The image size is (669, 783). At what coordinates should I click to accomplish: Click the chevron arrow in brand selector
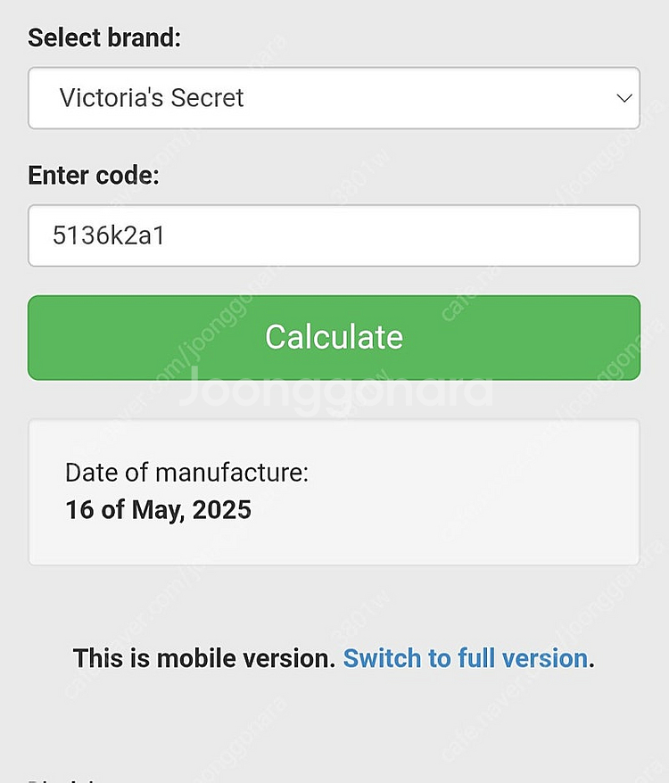(x=624, y=98)
